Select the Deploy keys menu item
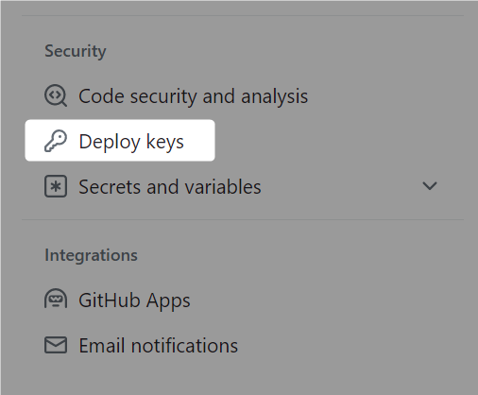 [x=120, y=141]
